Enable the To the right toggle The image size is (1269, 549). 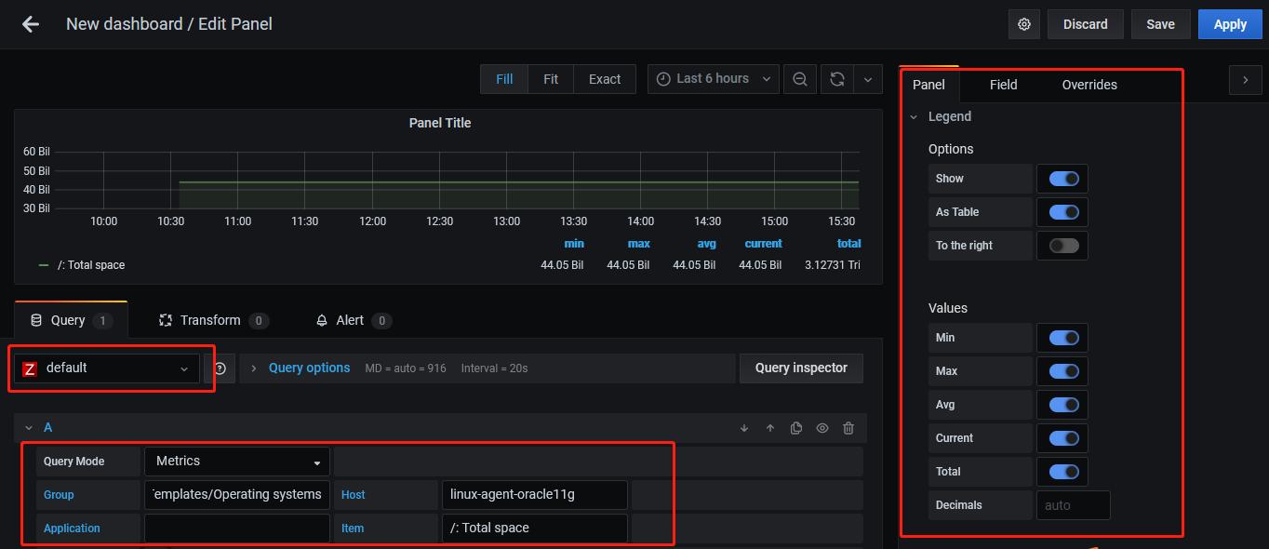pos(1063,246)
